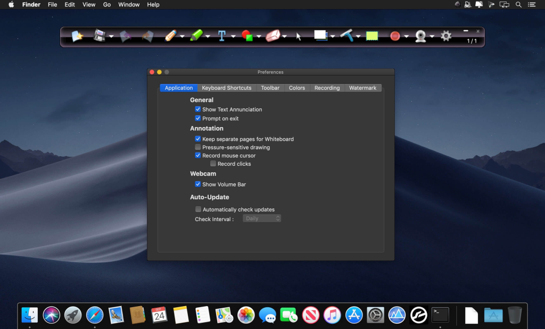This screenshot has width=545, height=329.
Task: Expand the arrow next to the pencil tool
Action: 182,37
